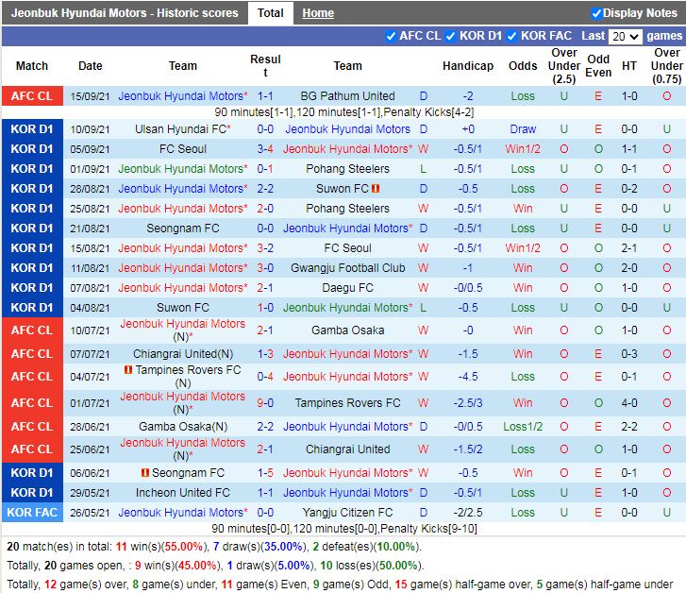Click the KOR FAC badge on the 26/05/21 row
Image resolution: width=686 pixels, height=593 pixels.
[x=32, y=513]
